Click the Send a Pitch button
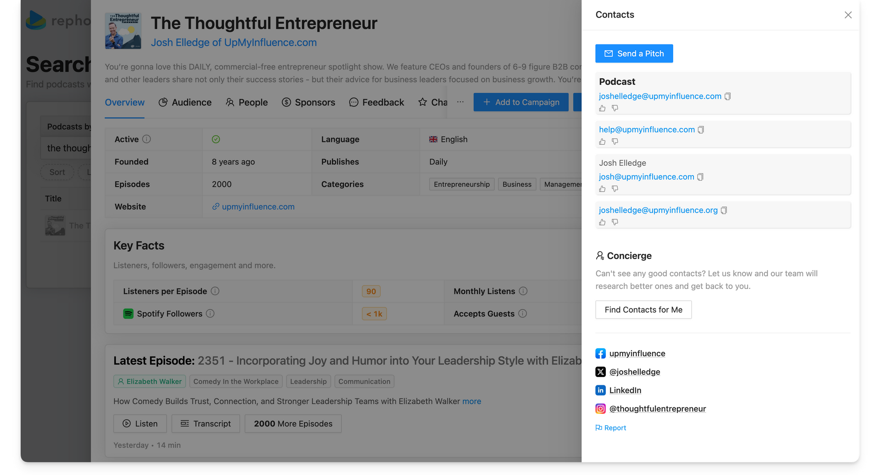 coord(634,54)
